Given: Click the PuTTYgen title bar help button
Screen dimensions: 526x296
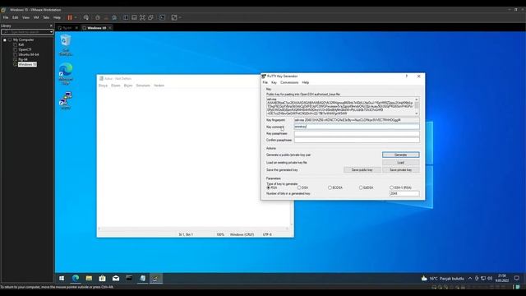Looking at the screenshot, I should click(407, 76).
